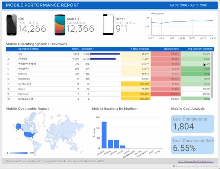Click the Sessions column sort arrow
Screen dimensions: 220x169
[94, 49]
